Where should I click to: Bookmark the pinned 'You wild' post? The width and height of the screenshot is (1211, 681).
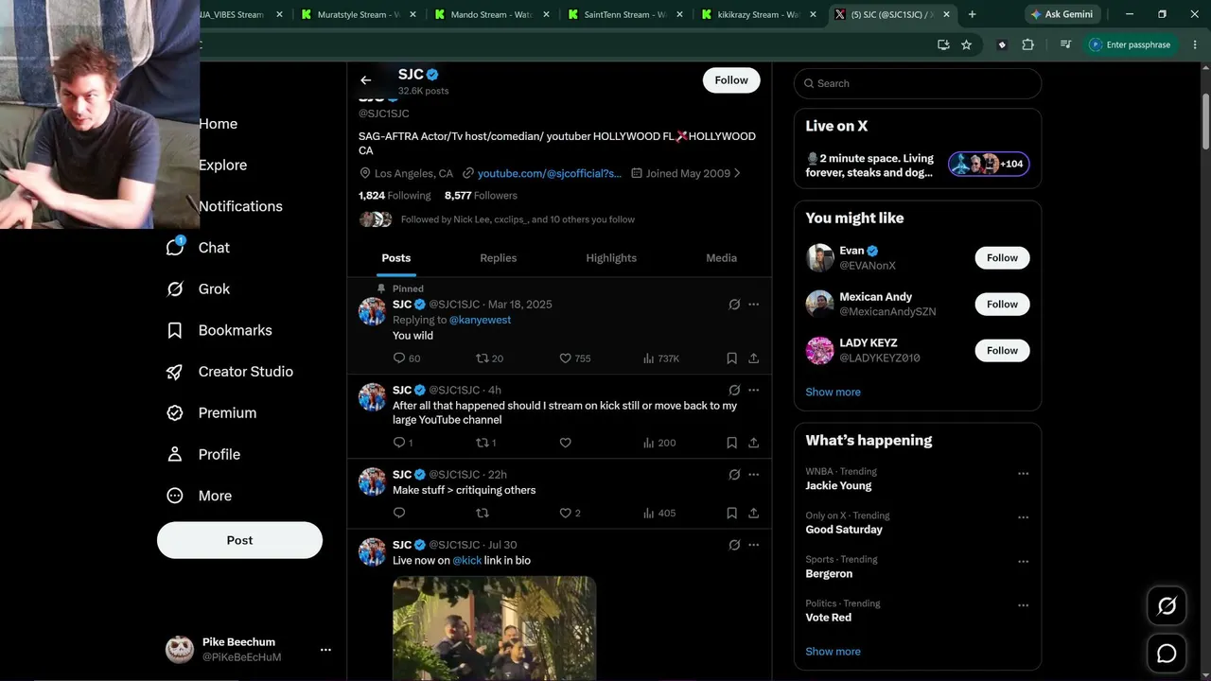731,358
